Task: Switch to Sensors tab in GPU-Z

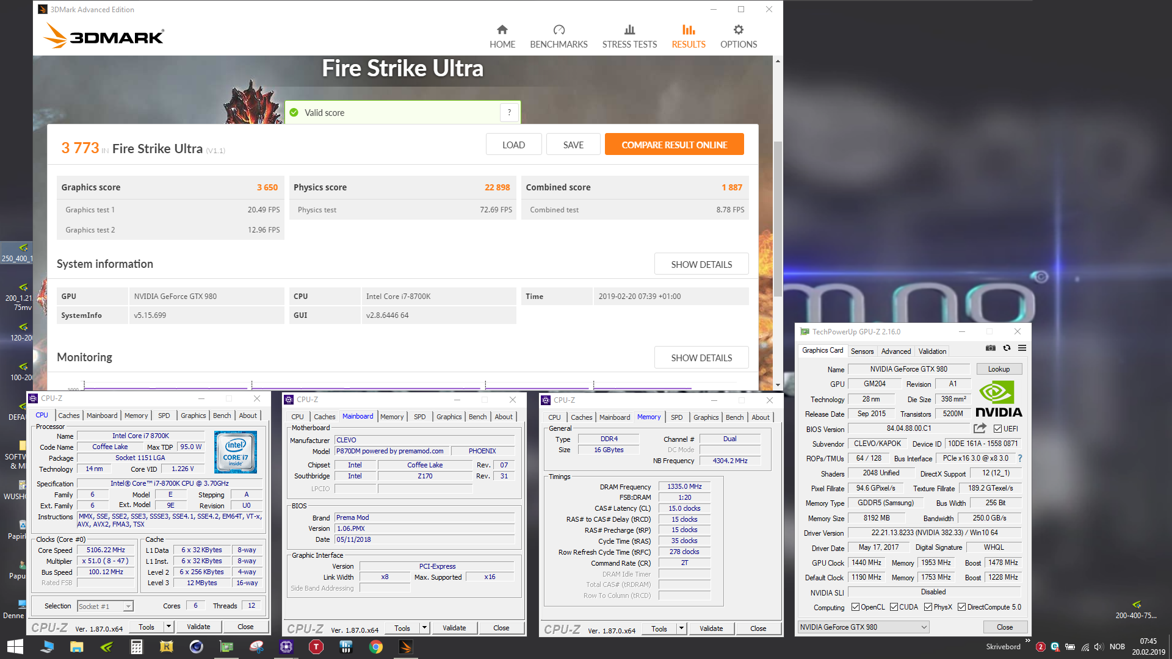Action: click(862, 351)
